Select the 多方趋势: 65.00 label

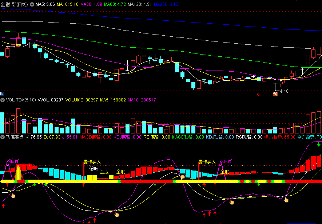[280, 137]
